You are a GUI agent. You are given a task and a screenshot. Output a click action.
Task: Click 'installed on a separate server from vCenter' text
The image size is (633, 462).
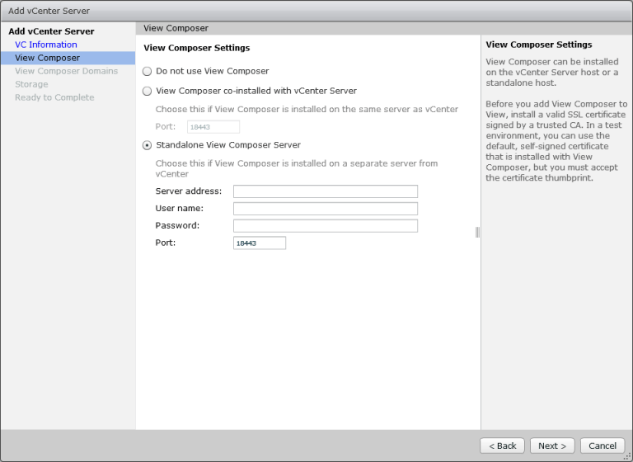click(297, 169)
